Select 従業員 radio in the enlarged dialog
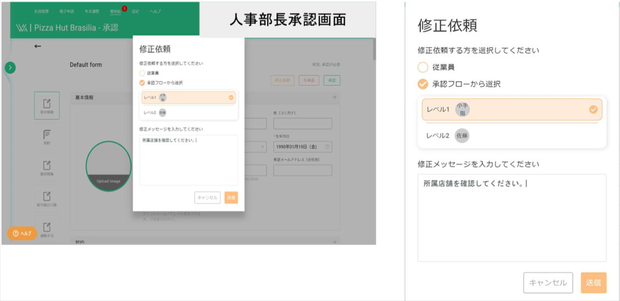 pos(423,67)
